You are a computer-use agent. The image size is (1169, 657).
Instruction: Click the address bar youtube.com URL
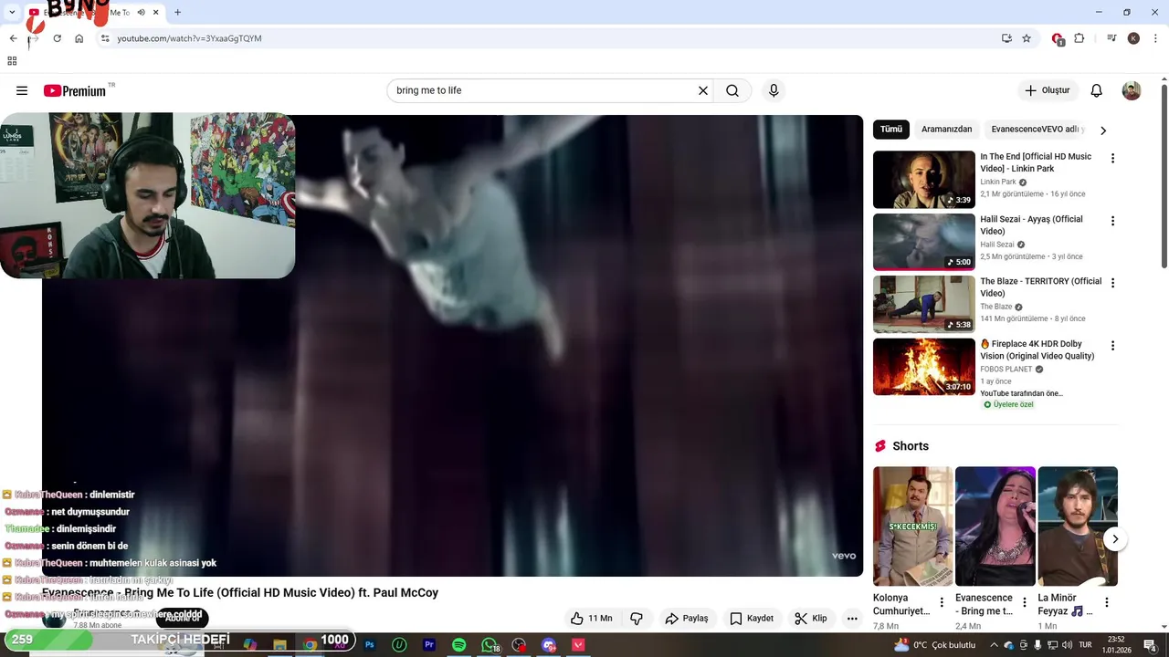(x=189, y=38)
